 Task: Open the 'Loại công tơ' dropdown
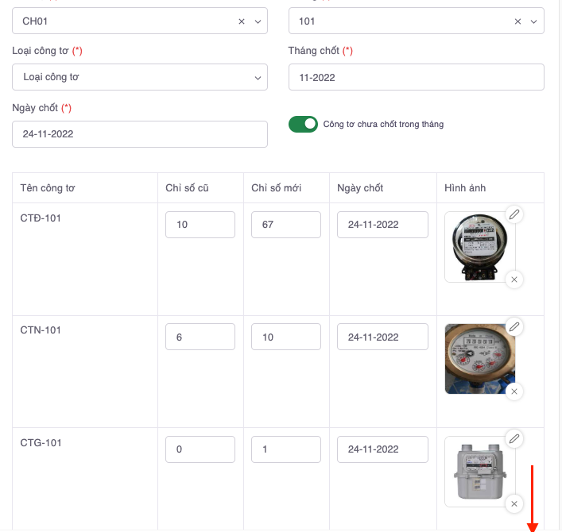(140, 77)
